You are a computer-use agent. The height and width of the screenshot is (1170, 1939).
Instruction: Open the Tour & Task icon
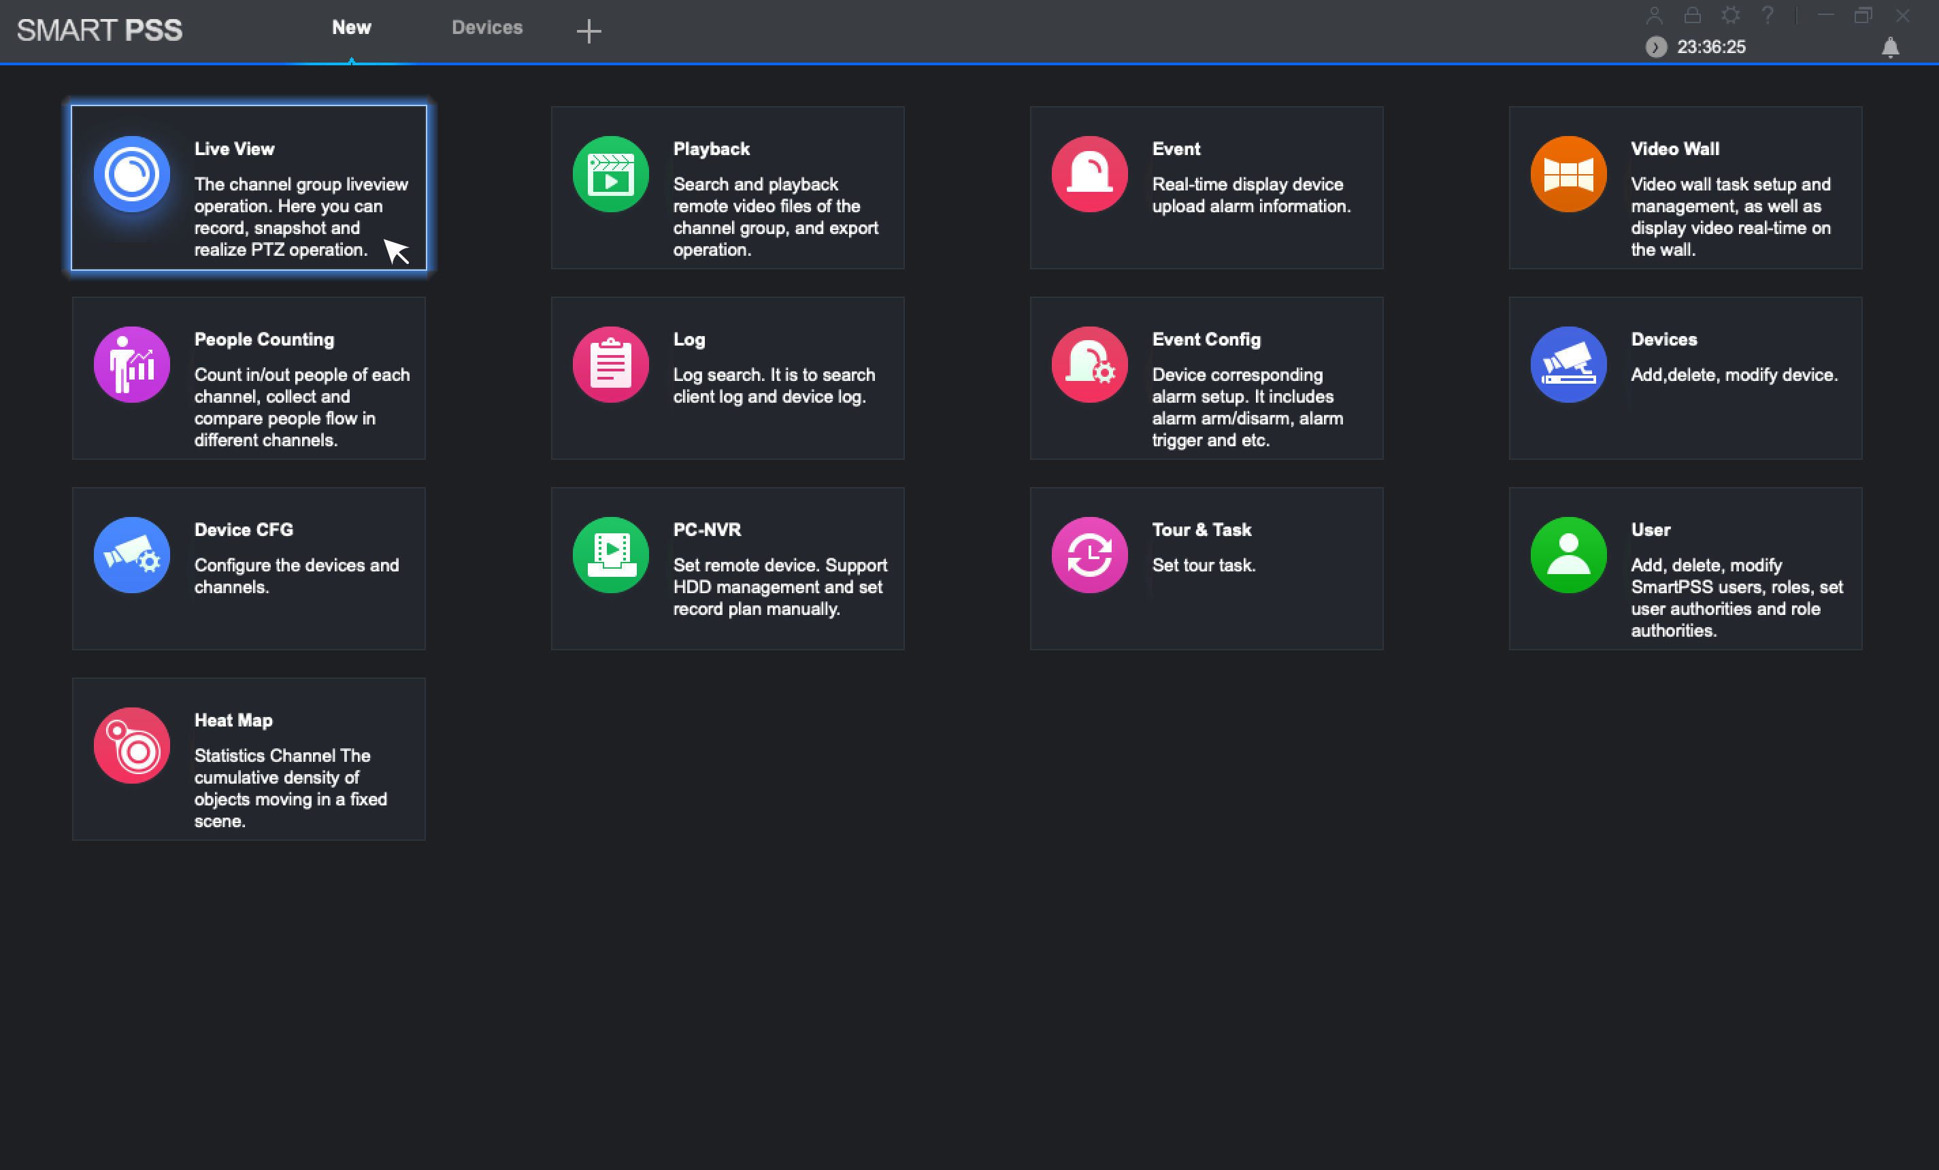click(x=1089, y=554)
